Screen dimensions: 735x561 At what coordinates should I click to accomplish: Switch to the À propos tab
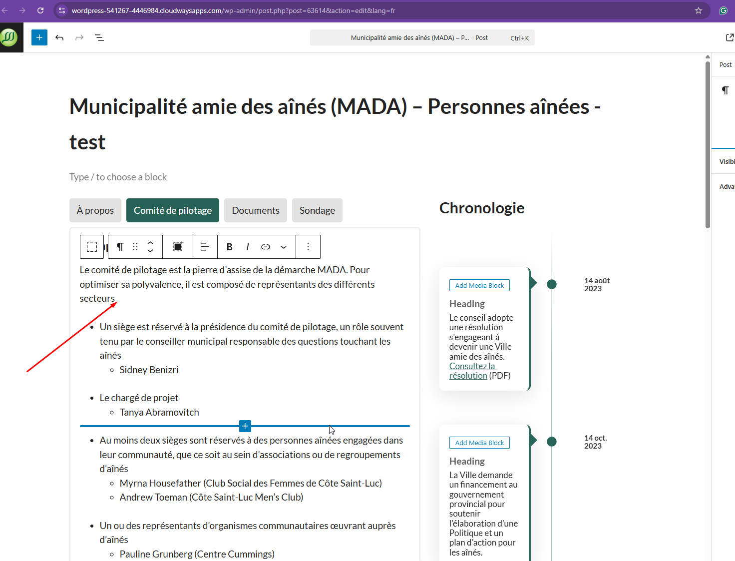point(95,210)
